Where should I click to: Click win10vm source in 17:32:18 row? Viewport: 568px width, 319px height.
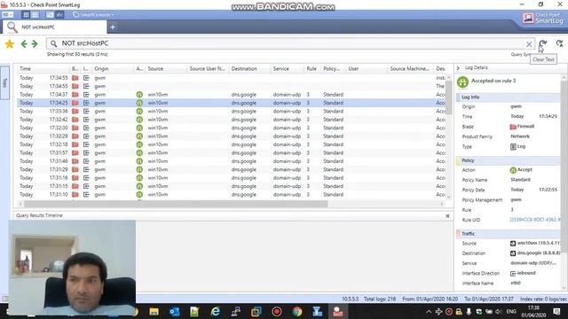pos(158,144)
